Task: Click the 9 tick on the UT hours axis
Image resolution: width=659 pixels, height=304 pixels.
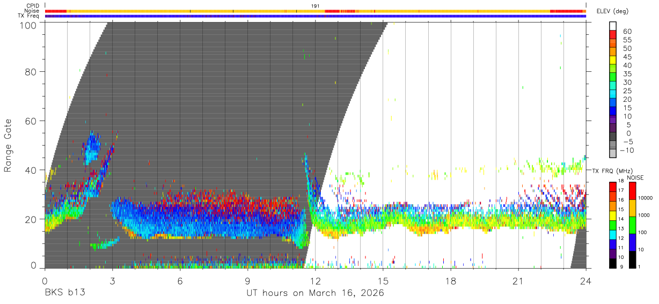Action: (x=247, y=280)
